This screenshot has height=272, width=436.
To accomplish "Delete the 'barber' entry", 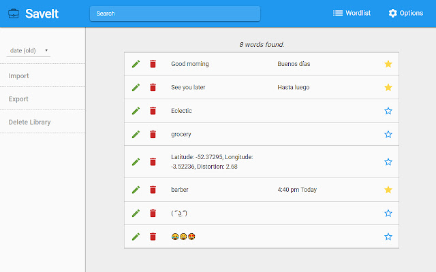I will (x=153, y=190).
